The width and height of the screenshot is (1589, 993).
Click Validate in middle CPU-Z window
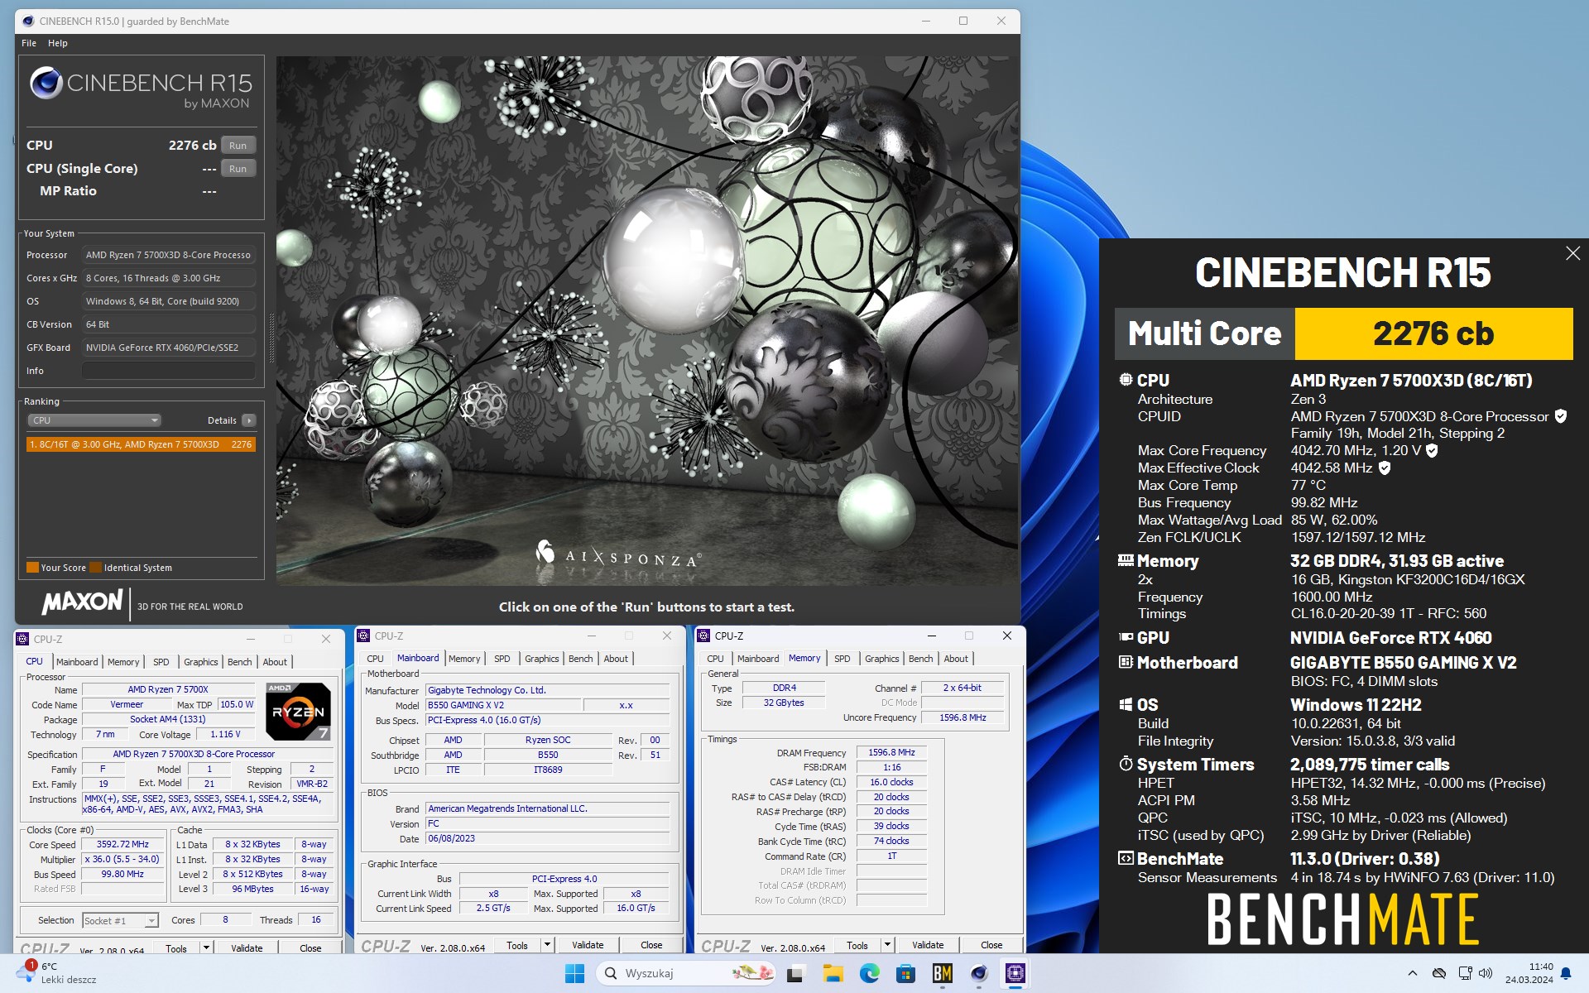(x=588, y=945)
